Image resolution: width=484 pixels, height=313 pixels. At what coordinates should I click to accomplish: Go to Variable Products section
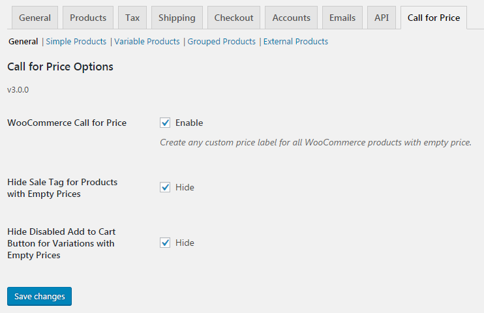coord(147,41)
